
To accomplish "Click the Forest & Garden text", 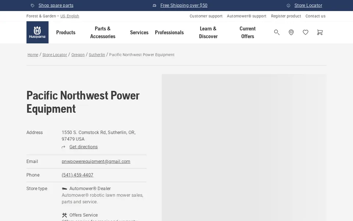I will (41, 16).
